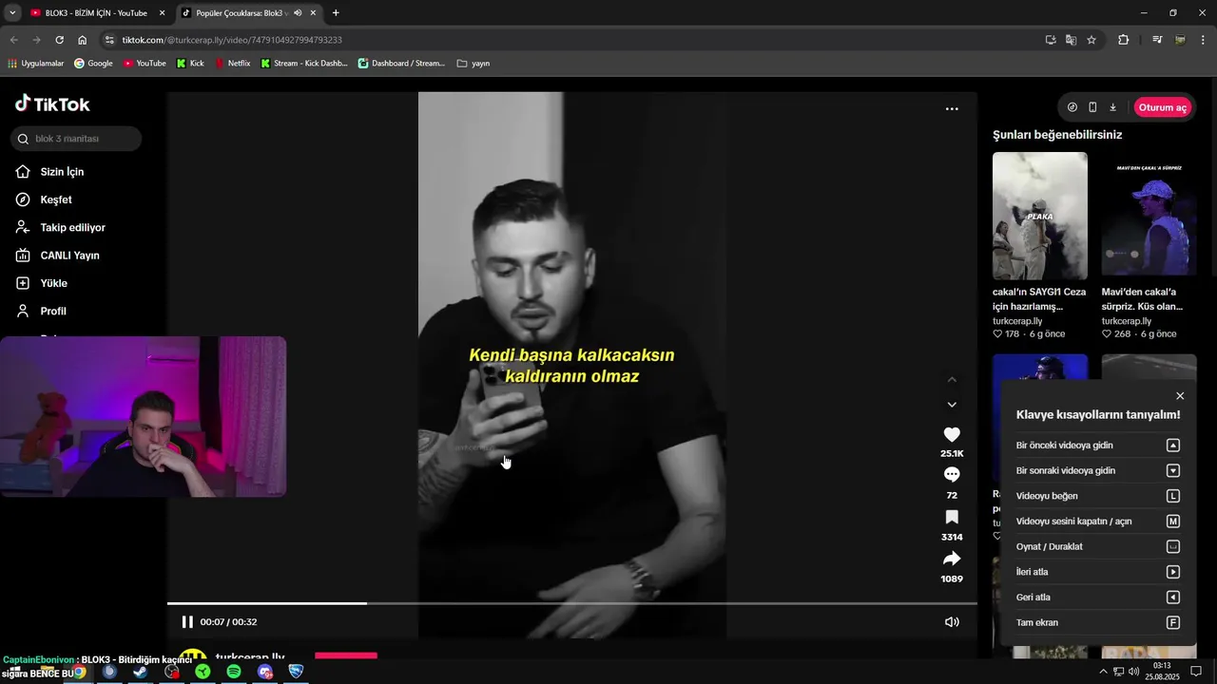Open Steam from the taskbar
The width and height of the screenshot is (1217, 684).
pos(141,672)
